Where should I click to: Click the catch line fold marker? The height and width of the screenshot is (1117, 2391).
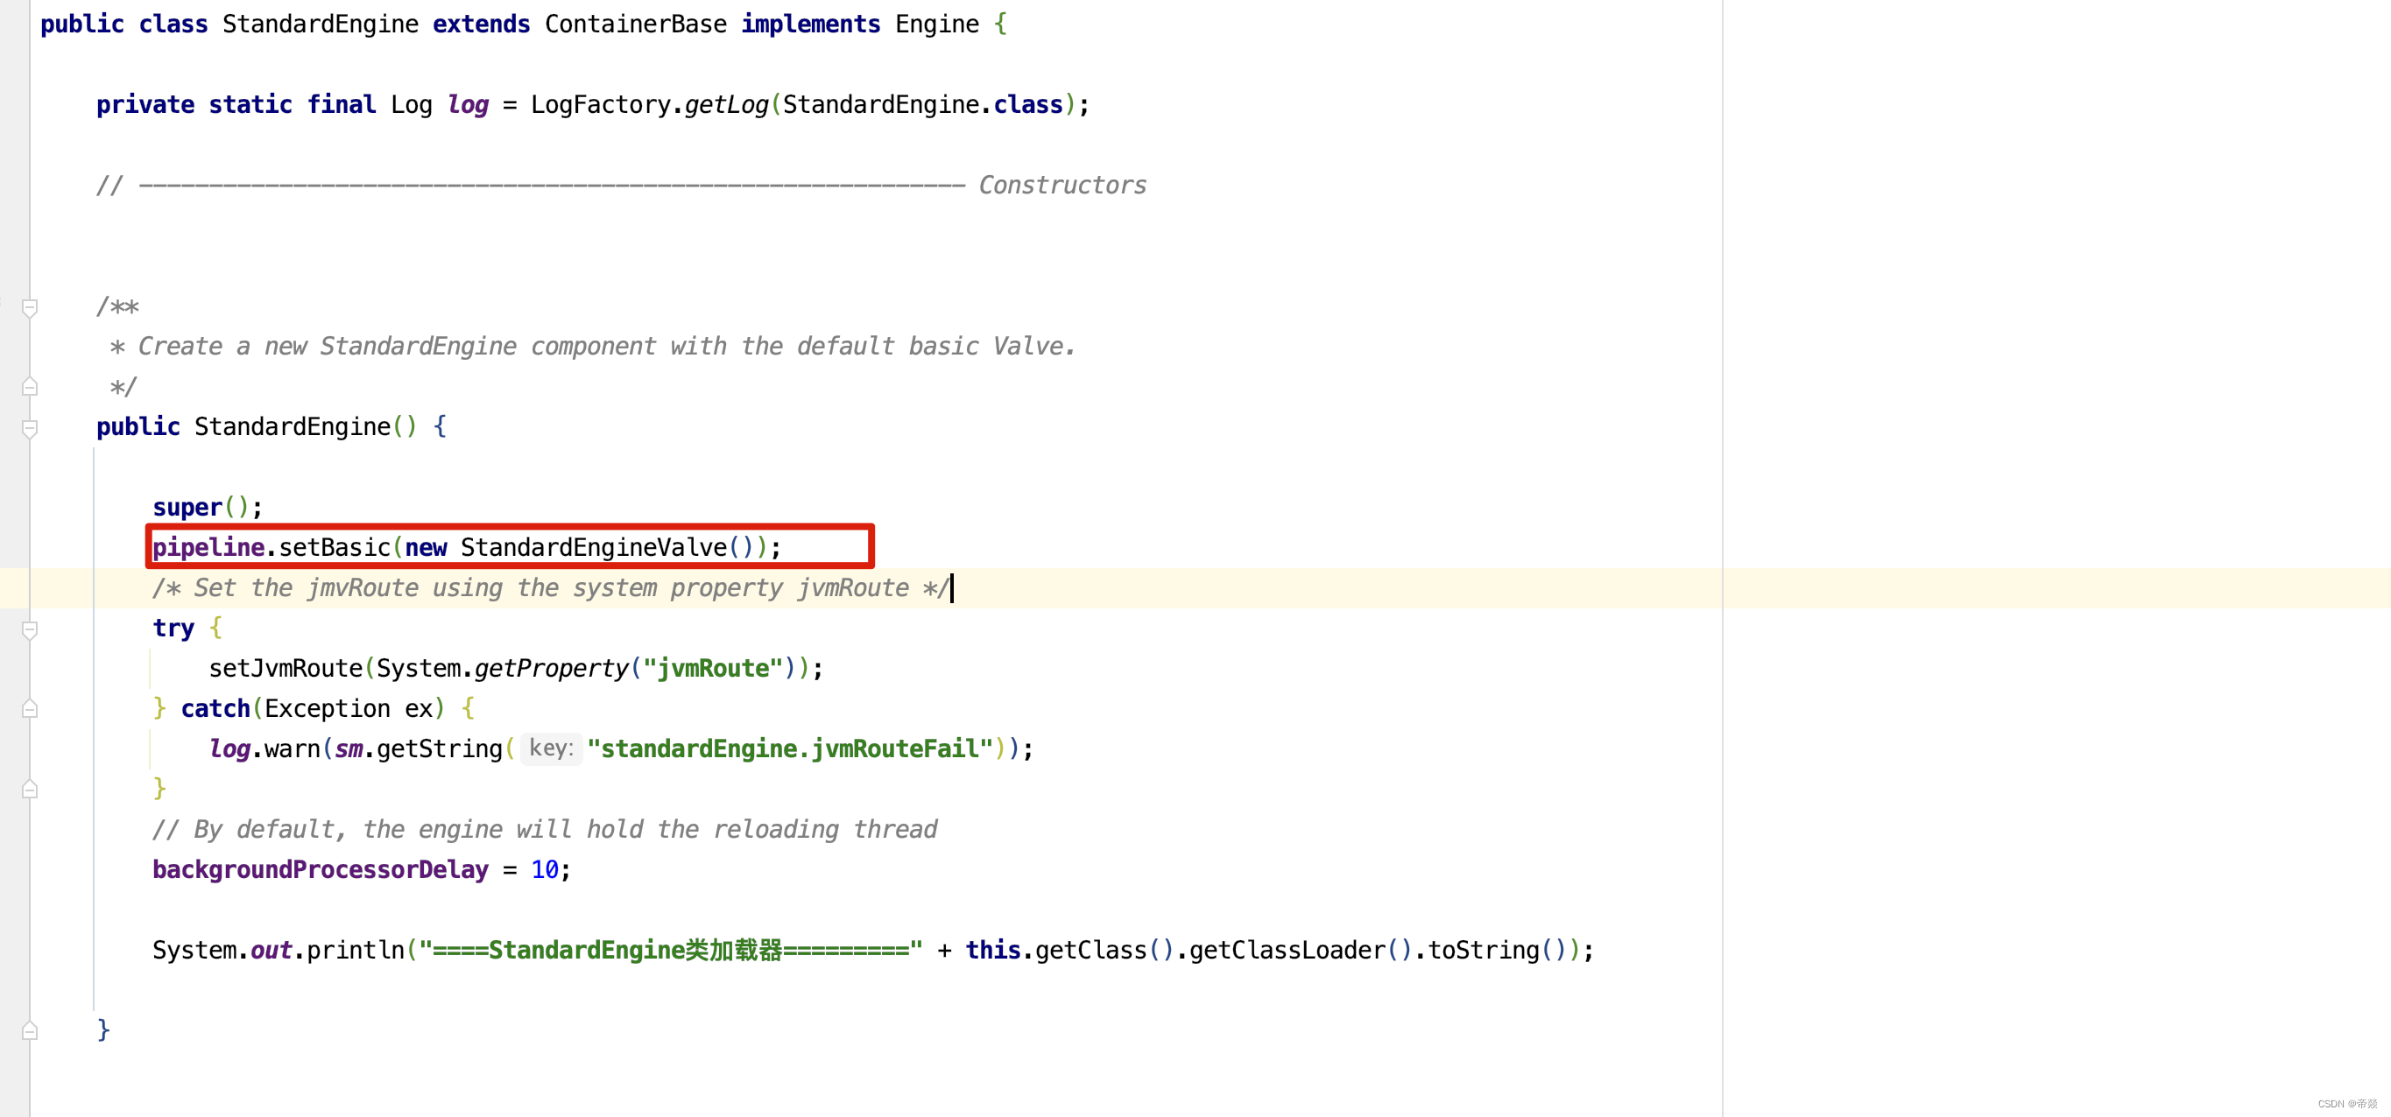pyautogui.click(x=30, y=709)
